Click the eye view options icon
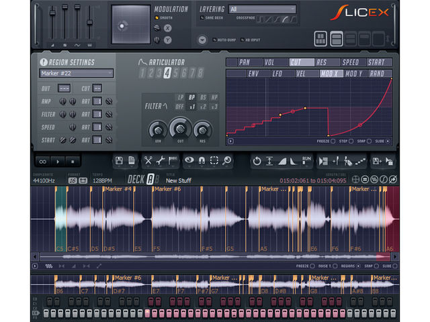Image resolution: width=430 pixels, height=322 pixels. point(189,160)
